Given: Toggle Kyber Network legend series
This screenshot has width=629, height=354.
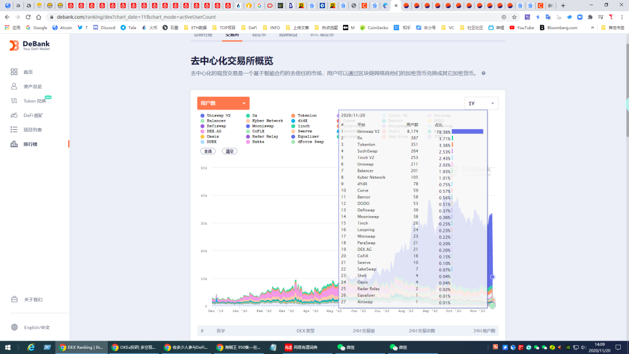Looking at the screenshot, I should click(x=264, y=121).
